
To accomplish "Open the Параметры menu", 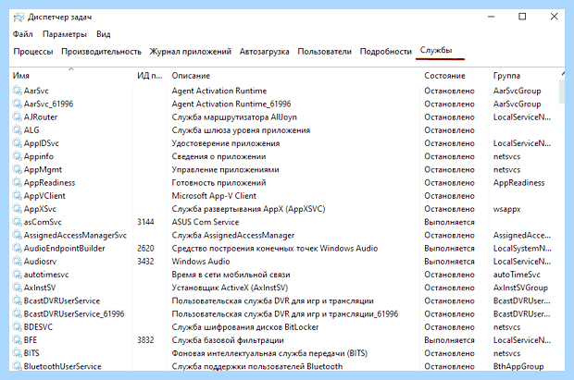I will [65, 34].
